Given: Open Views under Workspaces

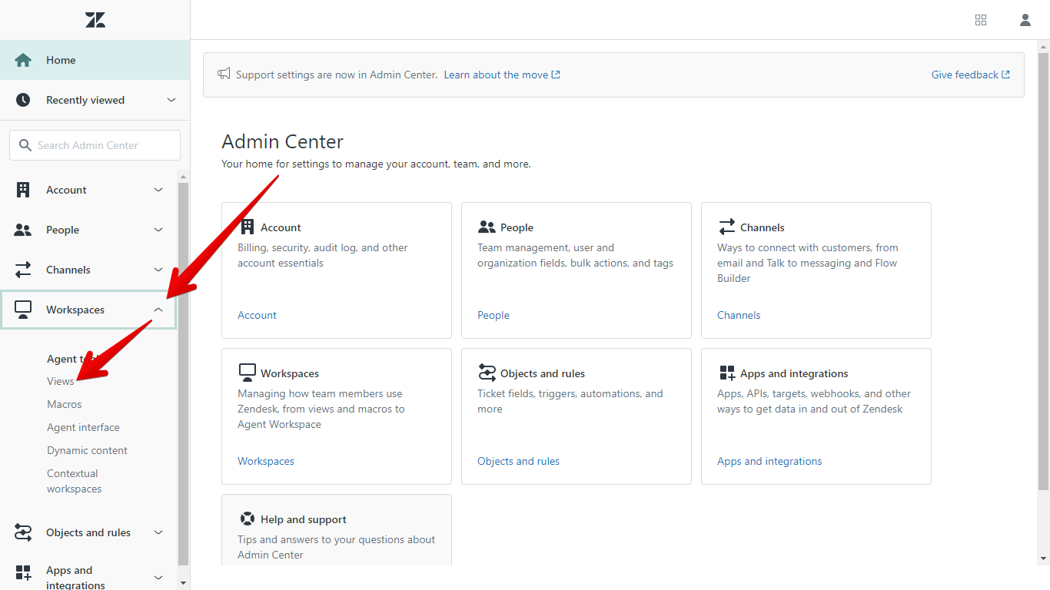Looking at the screenshot, I should click(x=61, y=381).
